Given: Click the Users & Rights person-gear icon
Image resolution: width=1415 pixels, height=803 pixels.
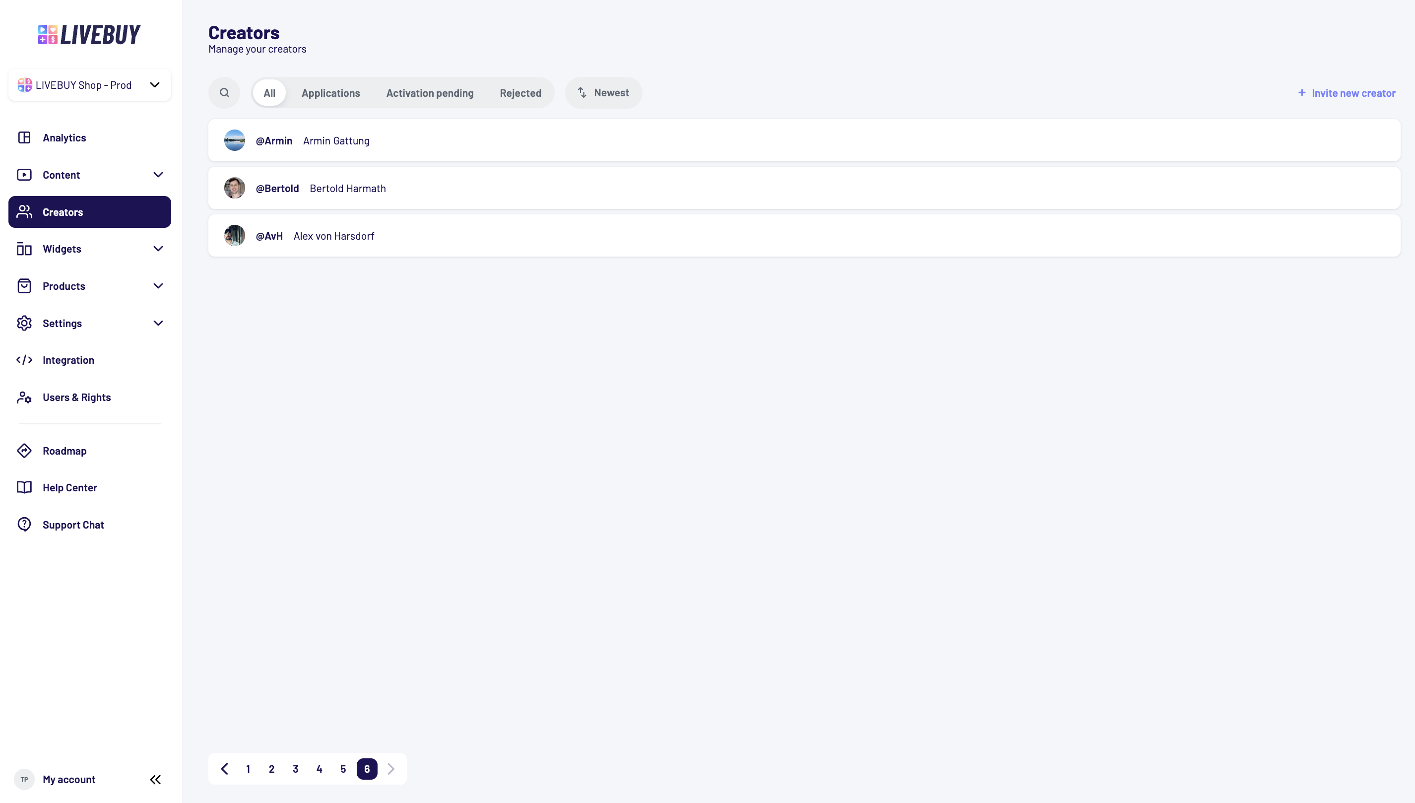Looking at the screenshot, I should (x=24, y=397).
